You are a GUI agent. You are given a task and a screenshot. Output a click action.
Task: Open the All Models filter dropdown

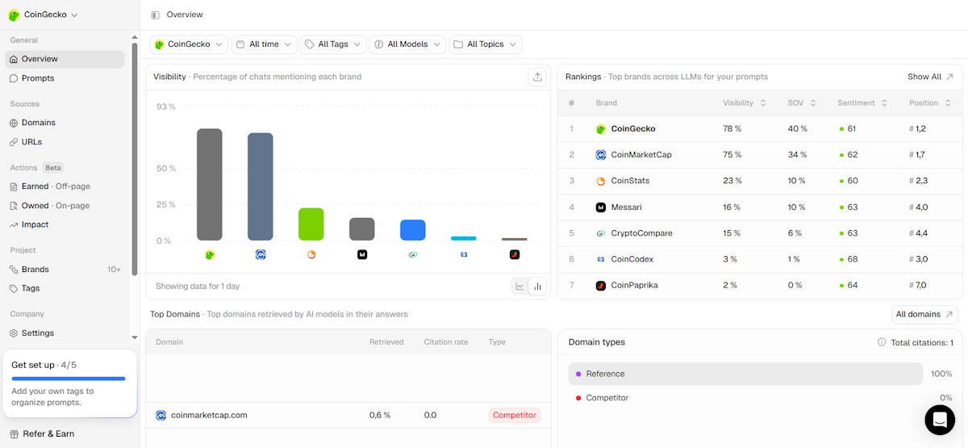pyautogui.click(x=407, y=44)
